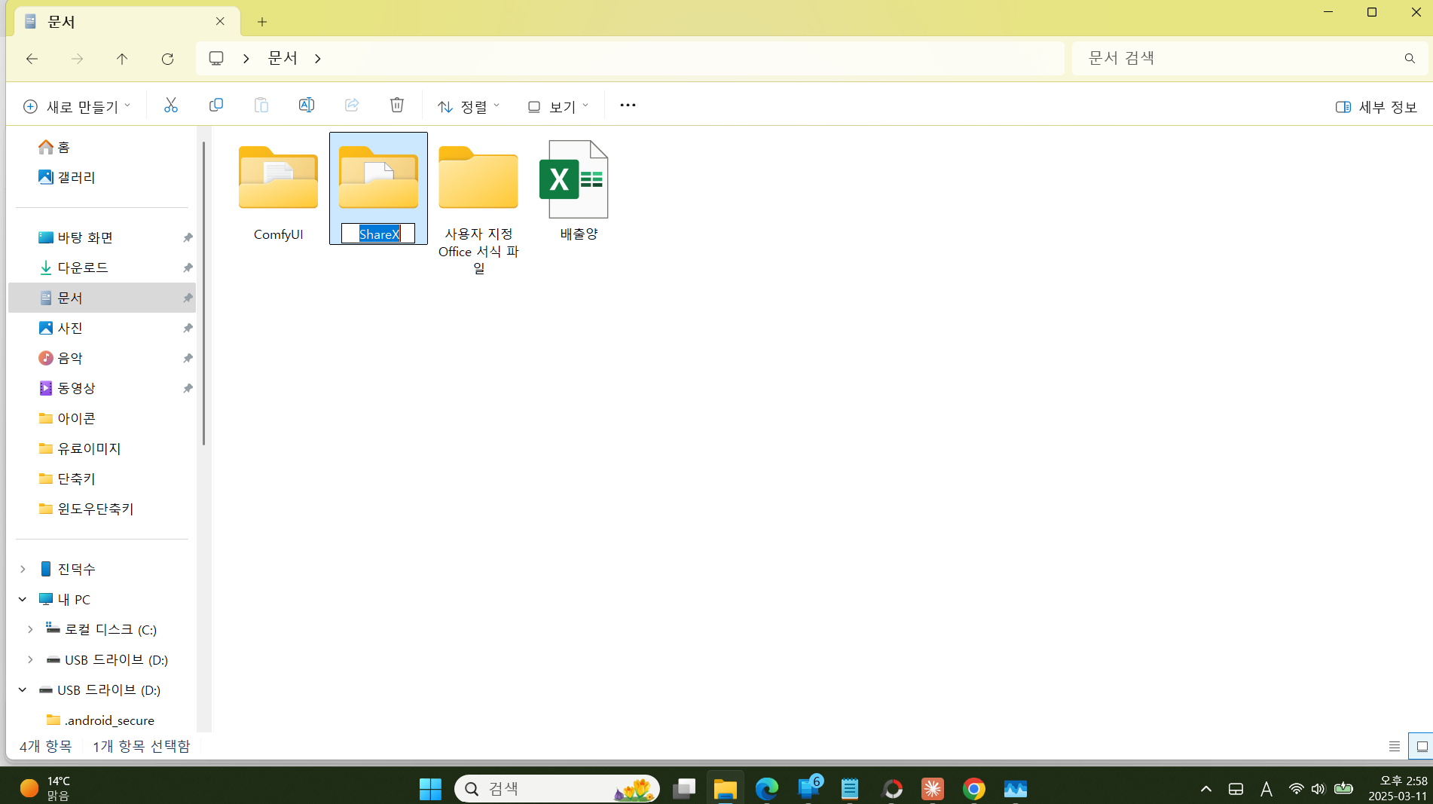The height and width of the screenshot is (804, 1433).
Task: Rename the selection with the rename icon
Action: tap(306, 105)
